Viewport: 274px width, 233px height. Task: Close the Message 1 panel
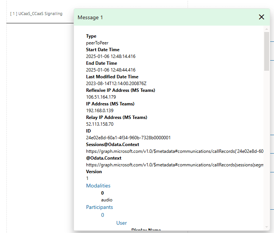[x=262, y=17]
